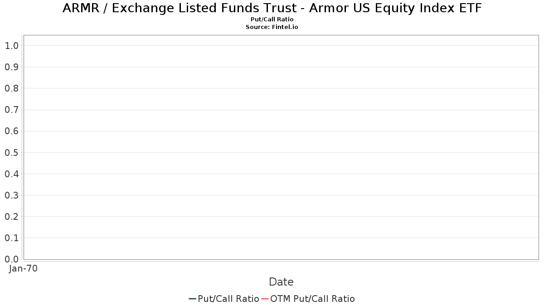Click the 0.0 y-axis tick label
Screen dimensions: 544x306
coord(12,259)
